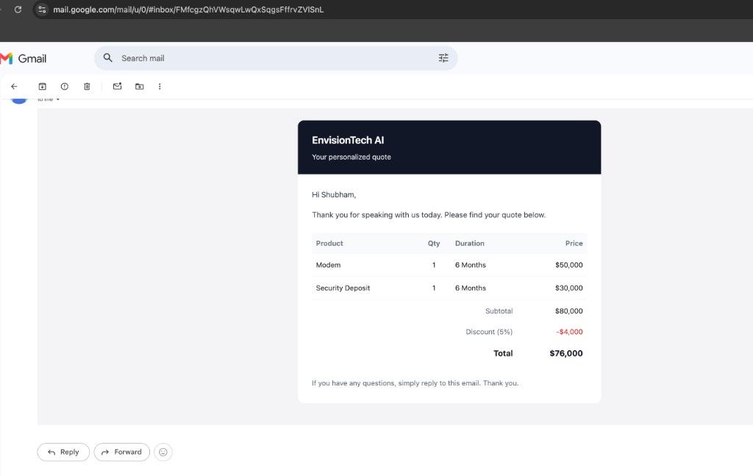The height and width of the screenshot is (476, 753).
Task: Click the 'Hi Shubham,' greeting
Action: pyautogui.click(x=334, y=194)
